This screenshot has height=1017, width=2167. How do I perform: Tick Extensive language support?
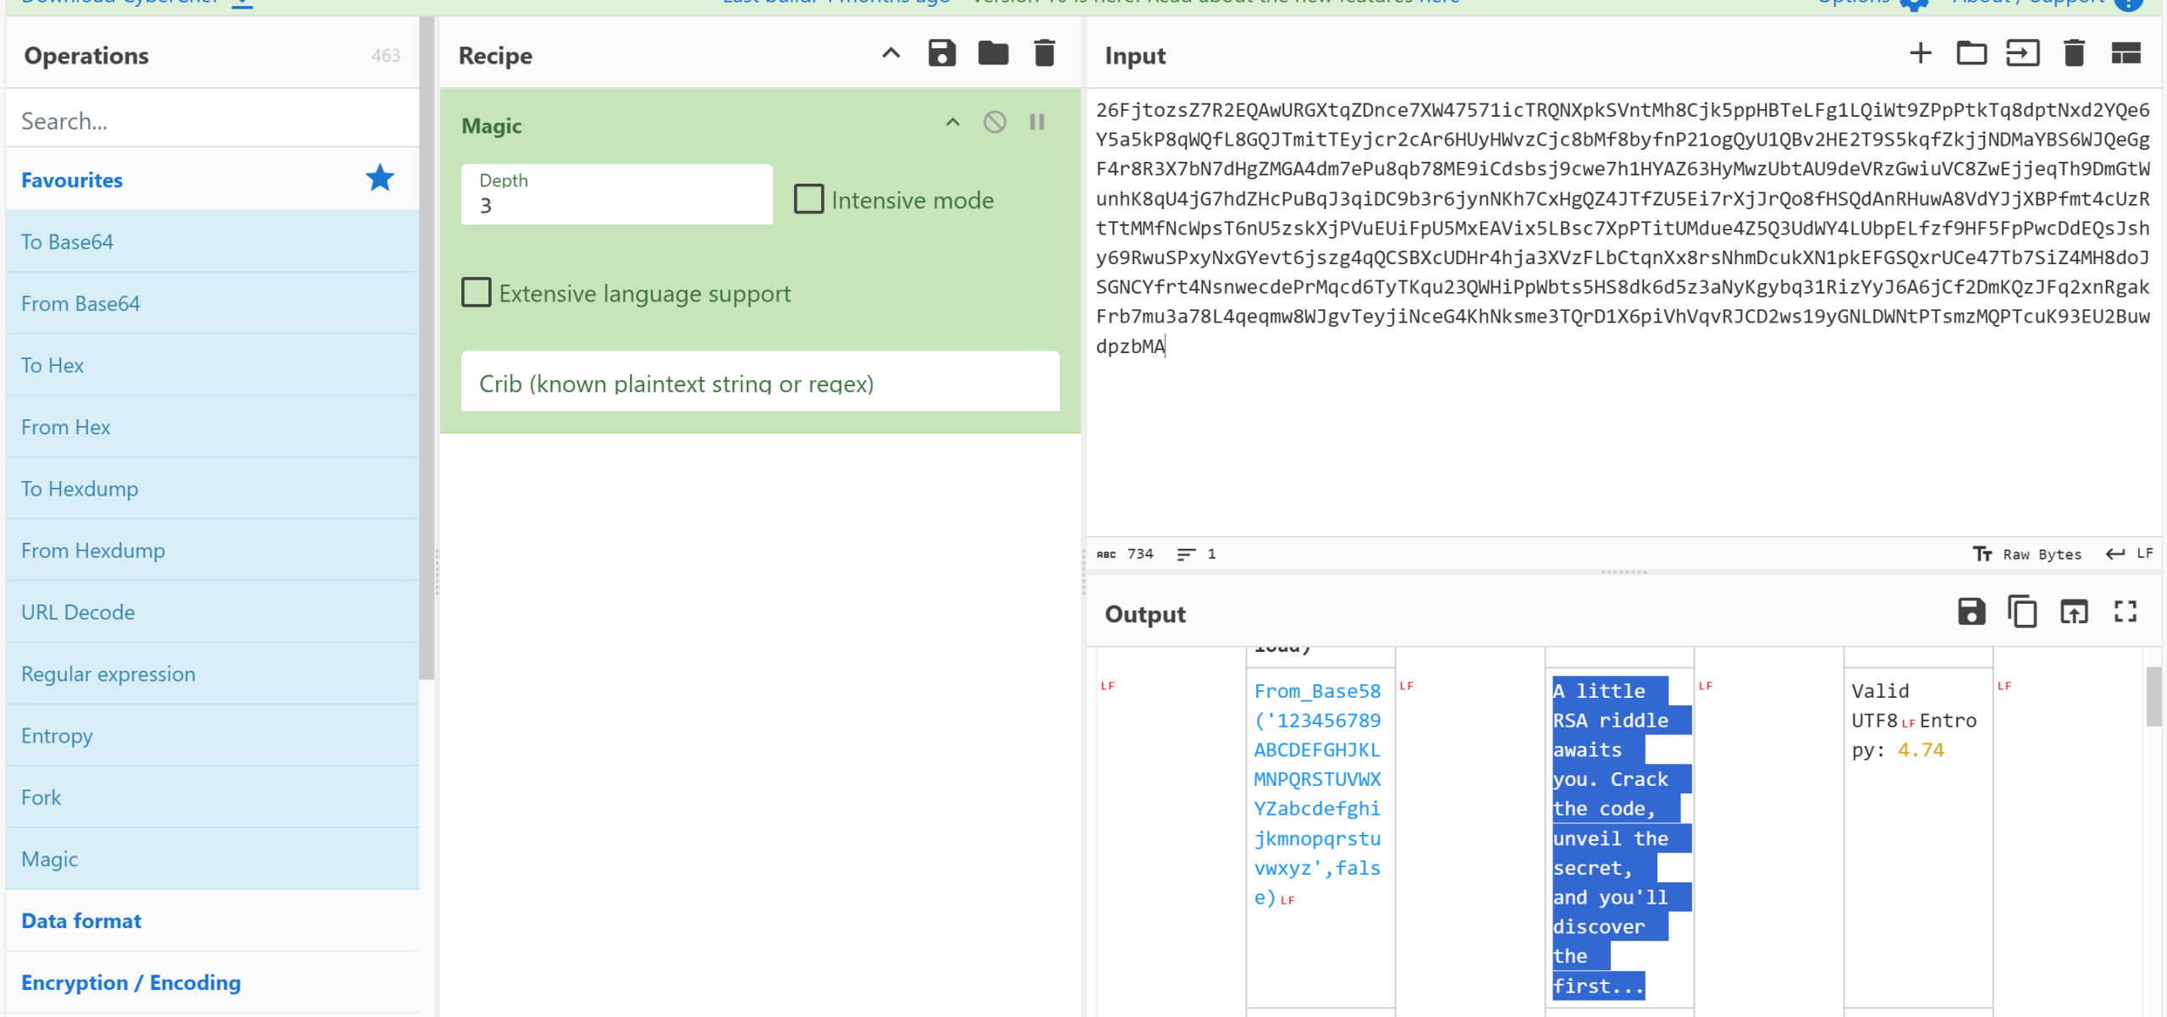[476, 292]
